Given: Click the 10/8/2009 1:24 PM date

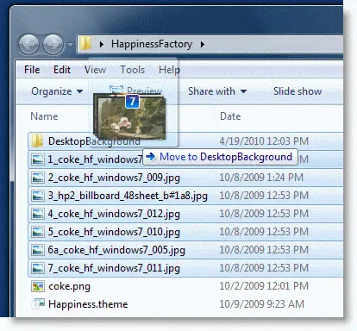Looking at the screenshot, I should click(x=261, y=178).
